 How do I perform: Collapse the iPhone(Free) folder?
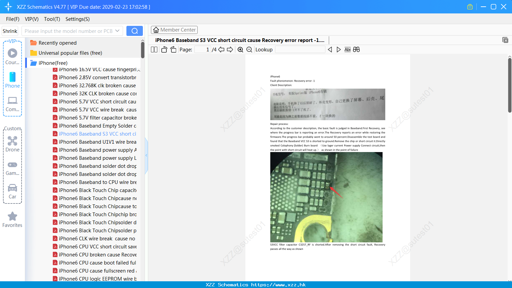click(x=53, y=63)
